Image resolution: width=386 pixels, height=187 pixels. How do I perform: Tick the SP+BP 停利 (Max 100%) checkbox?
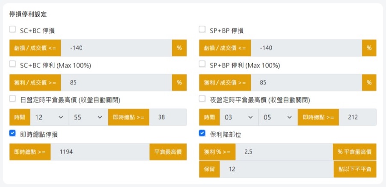(x=202, y=64)
